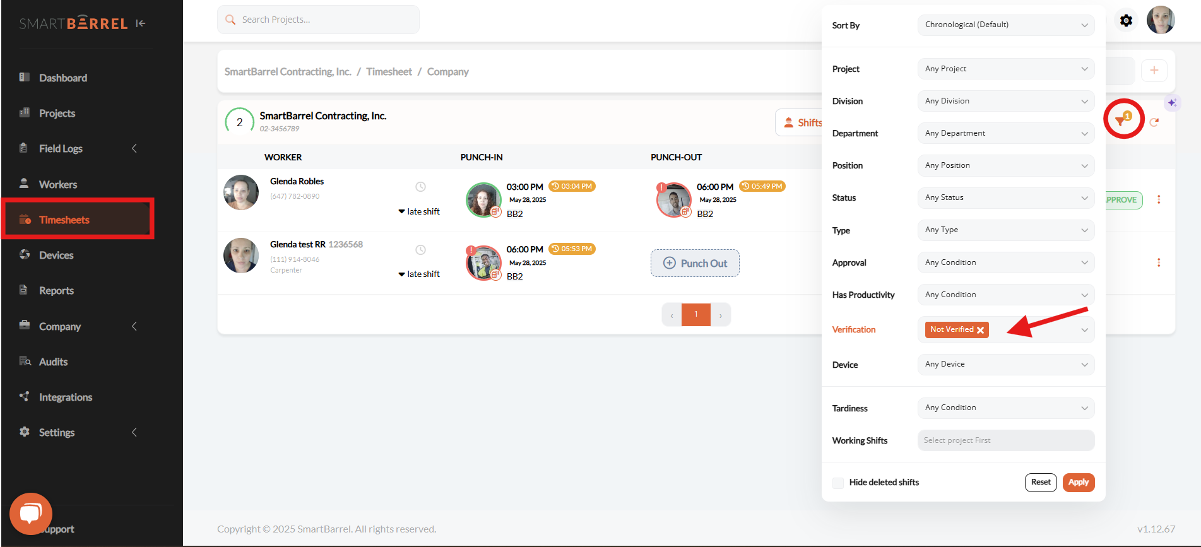Click the Timesheet breadcrumb link

(389, 71)
